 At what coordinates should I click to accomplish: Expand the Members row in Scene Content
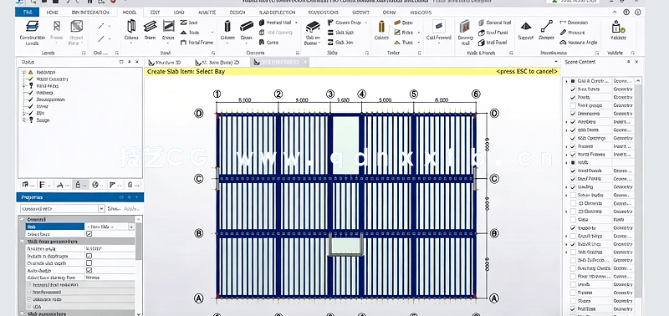[567, 122]
